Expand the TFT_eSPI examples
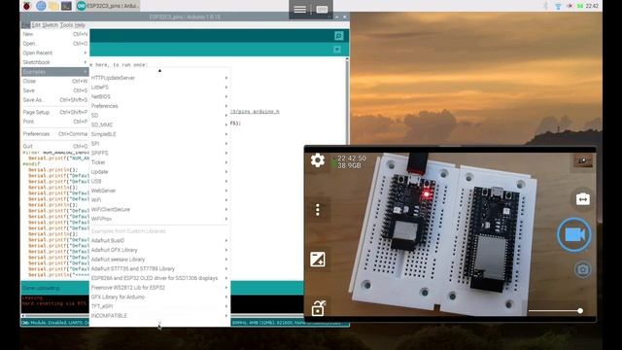Viewport: 622px width, 350px height. [x=159, y=306]
